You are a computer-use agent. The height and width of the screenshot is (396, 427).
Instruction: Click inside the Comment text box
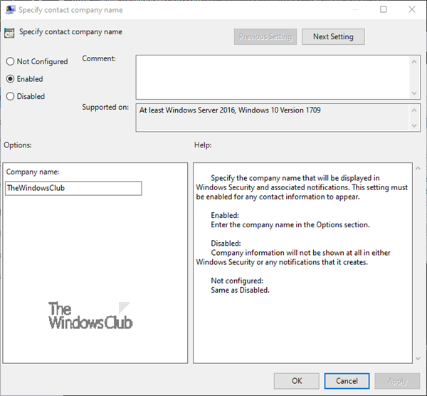(x=273, y=77)
